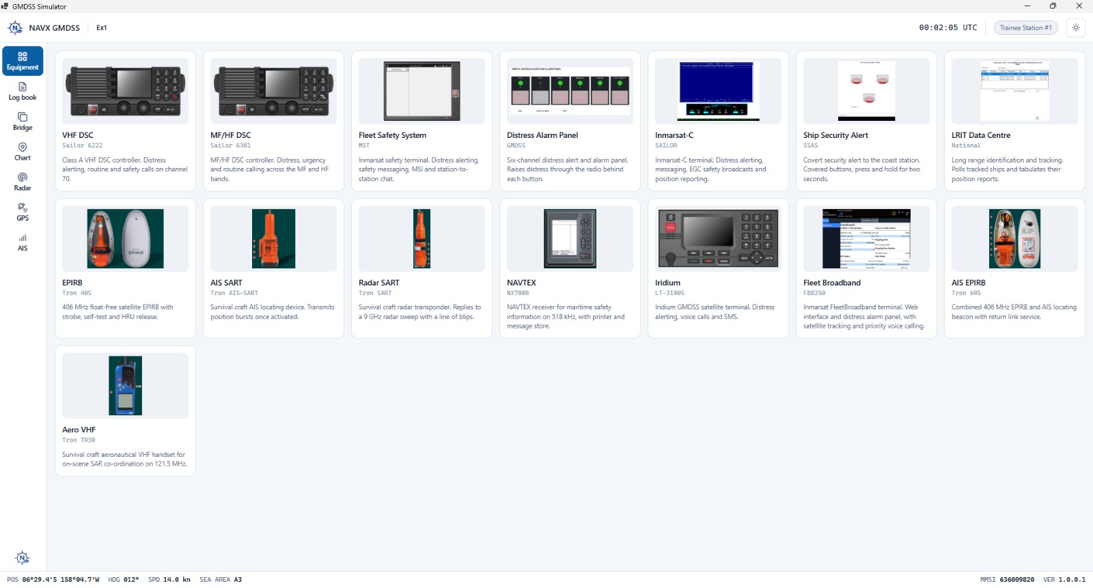Click the Fleet Broadband card title

[832, 283]
